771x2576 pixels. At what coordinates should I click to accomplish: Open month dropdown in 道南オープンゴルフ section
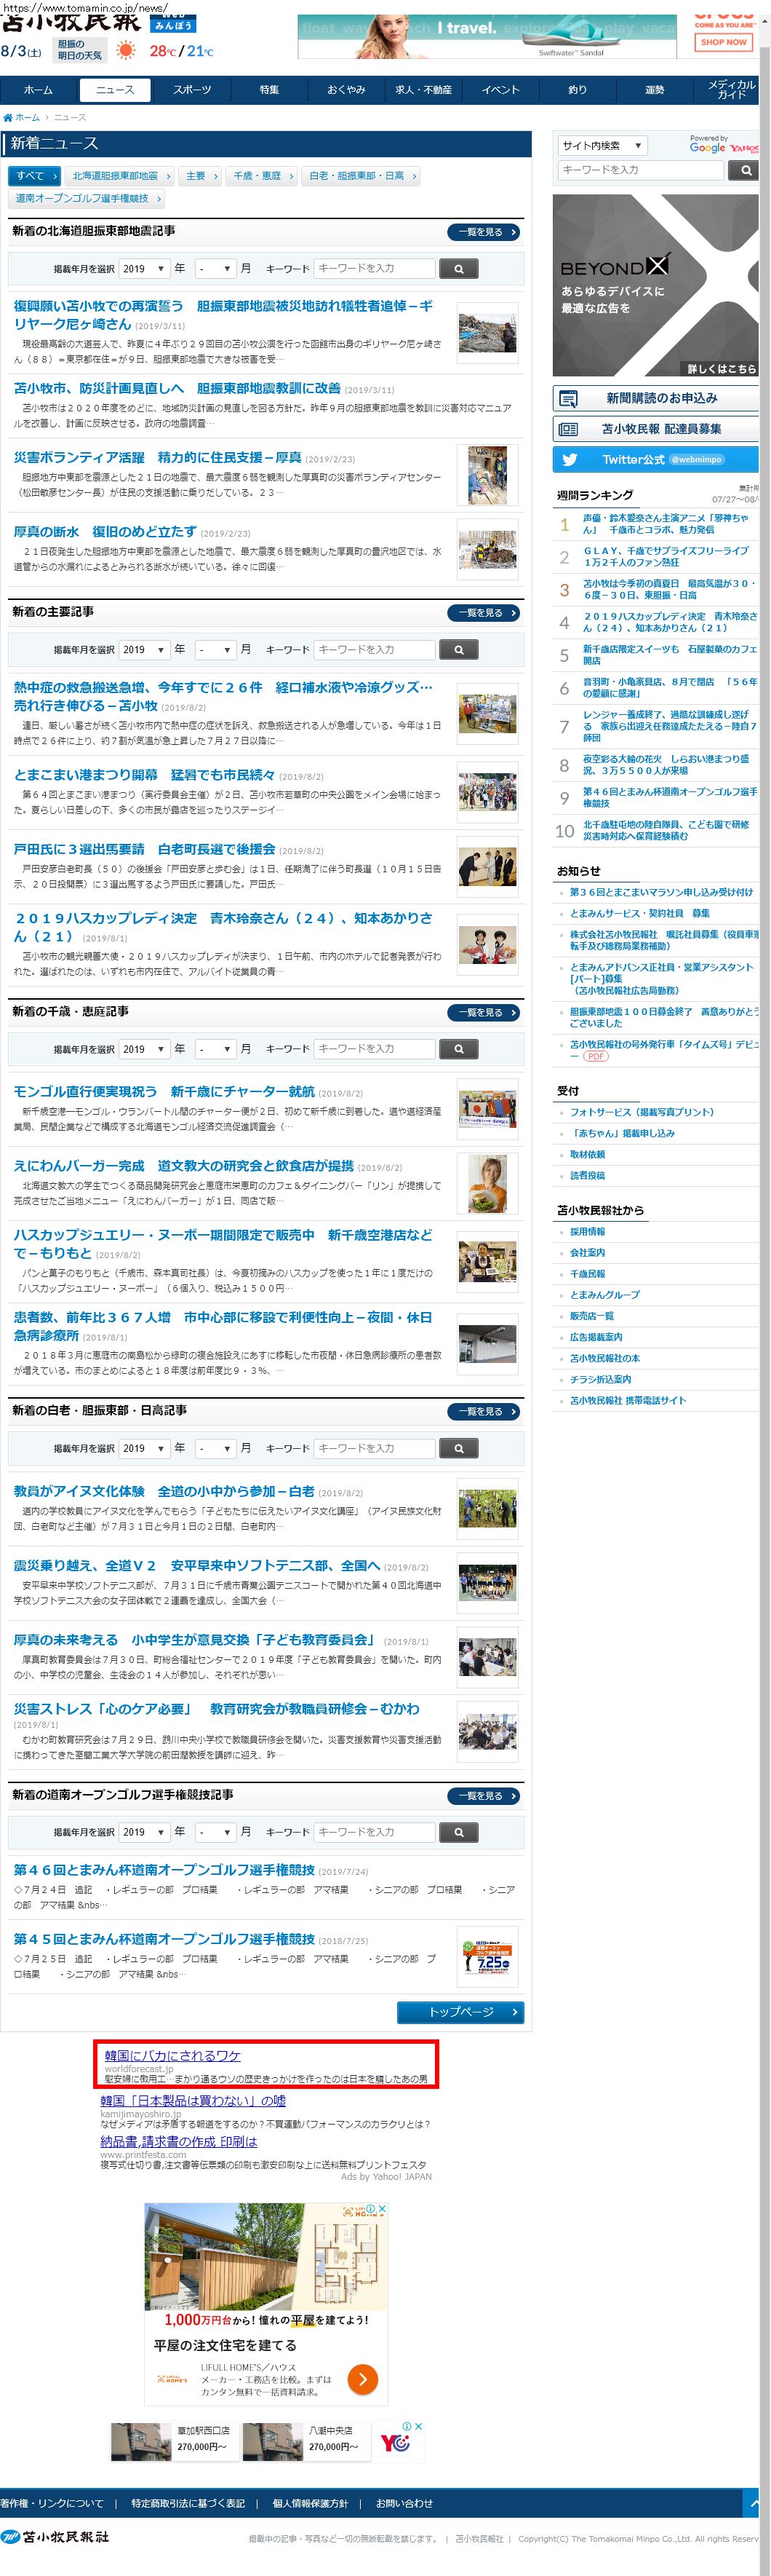click(x=215, y=1832)
